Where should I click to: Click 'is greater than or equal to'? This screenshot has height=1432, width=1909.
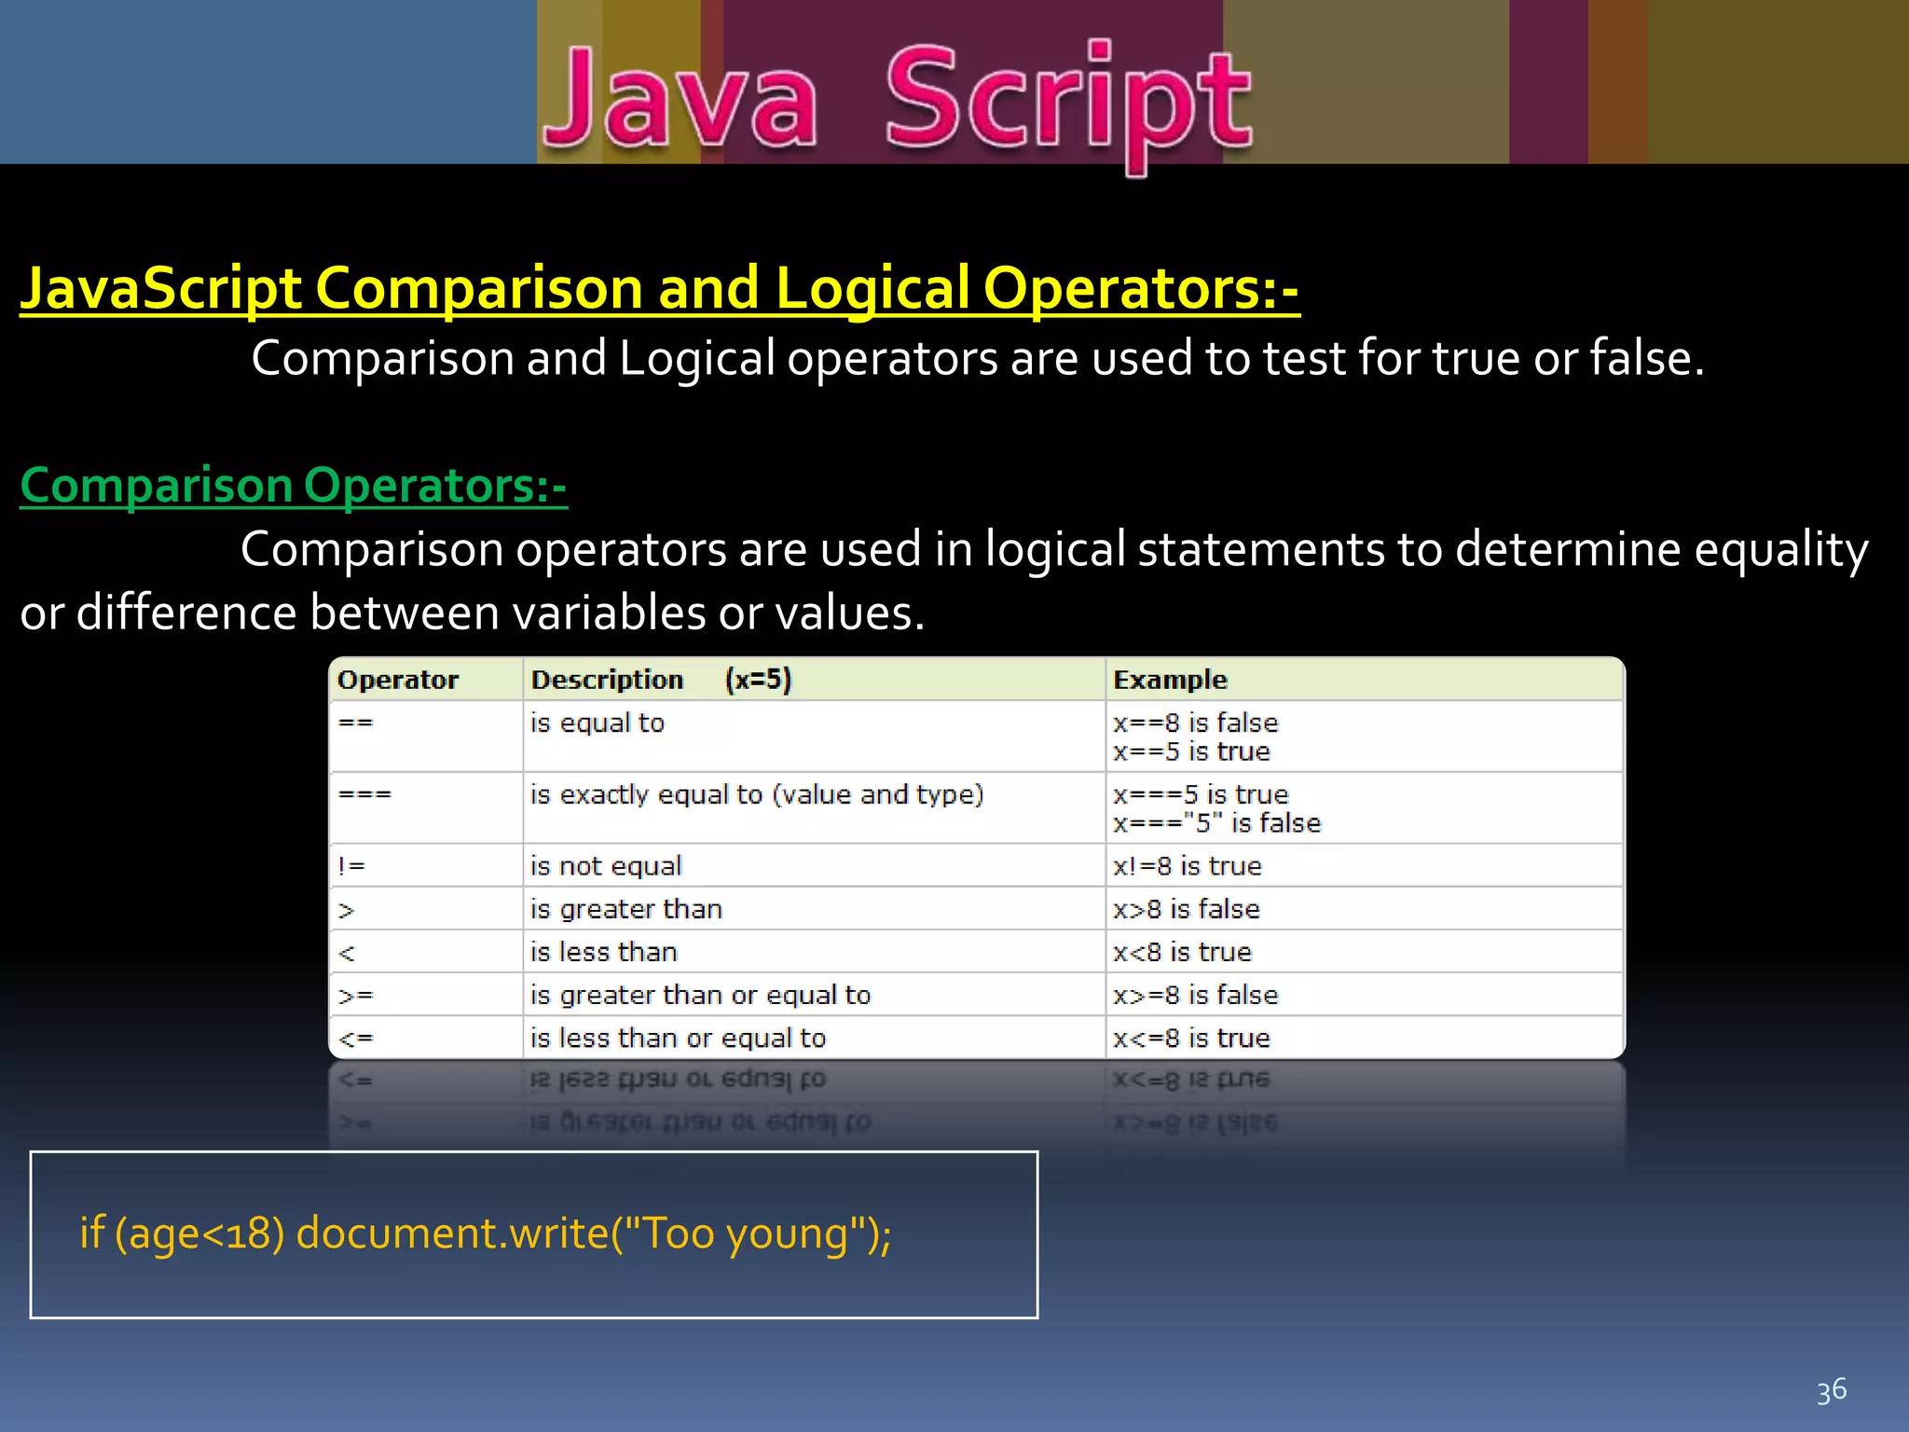point(700,995)
